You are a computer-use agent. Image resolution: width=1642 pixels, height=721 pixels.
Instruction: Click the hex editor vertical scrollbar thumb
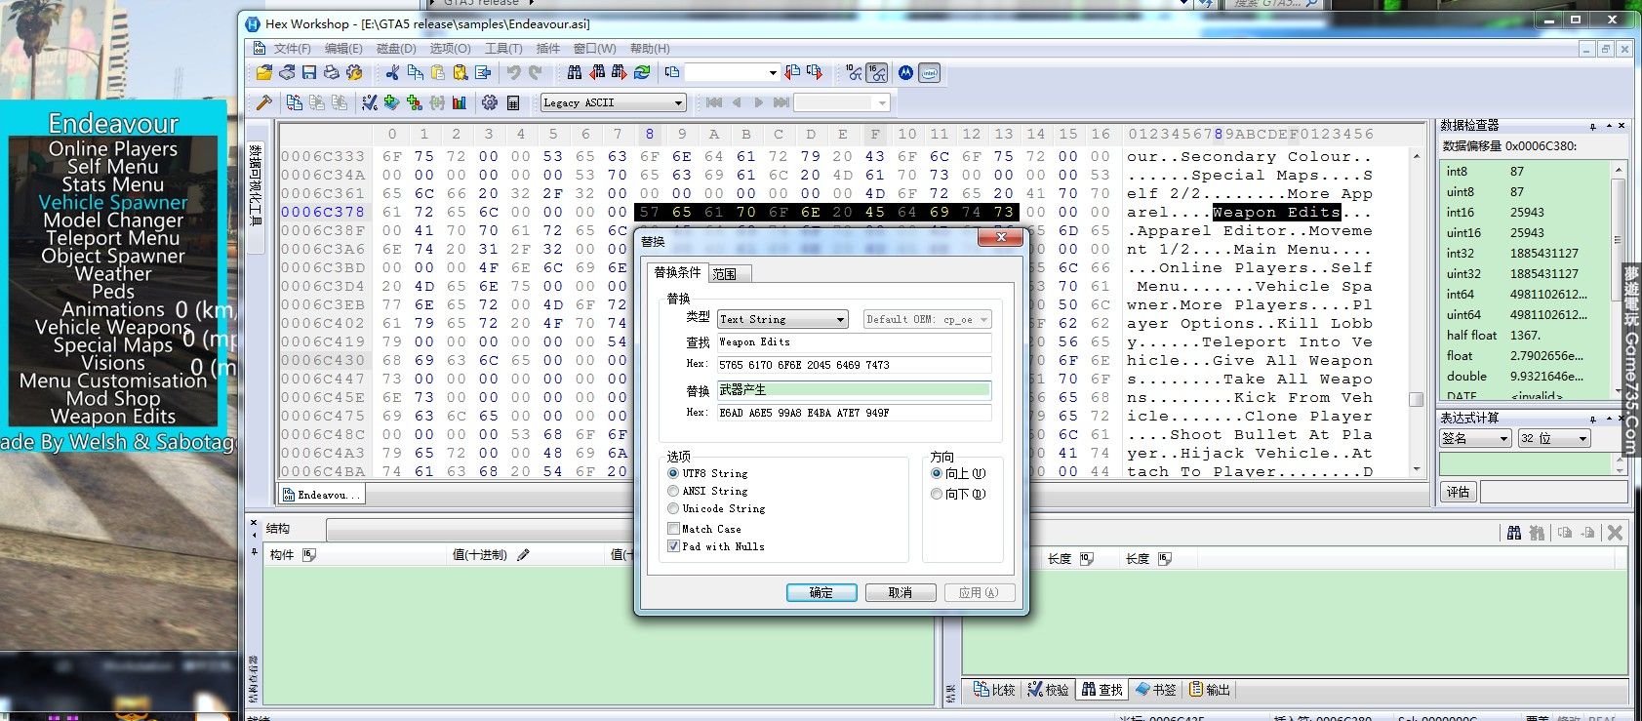pyautogui.click(x=1416, y=399)
